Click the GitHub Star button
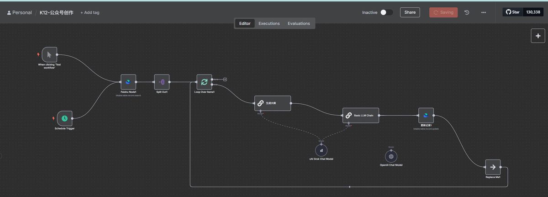This screenshot has width=548, height=197. tap(512, 12)
